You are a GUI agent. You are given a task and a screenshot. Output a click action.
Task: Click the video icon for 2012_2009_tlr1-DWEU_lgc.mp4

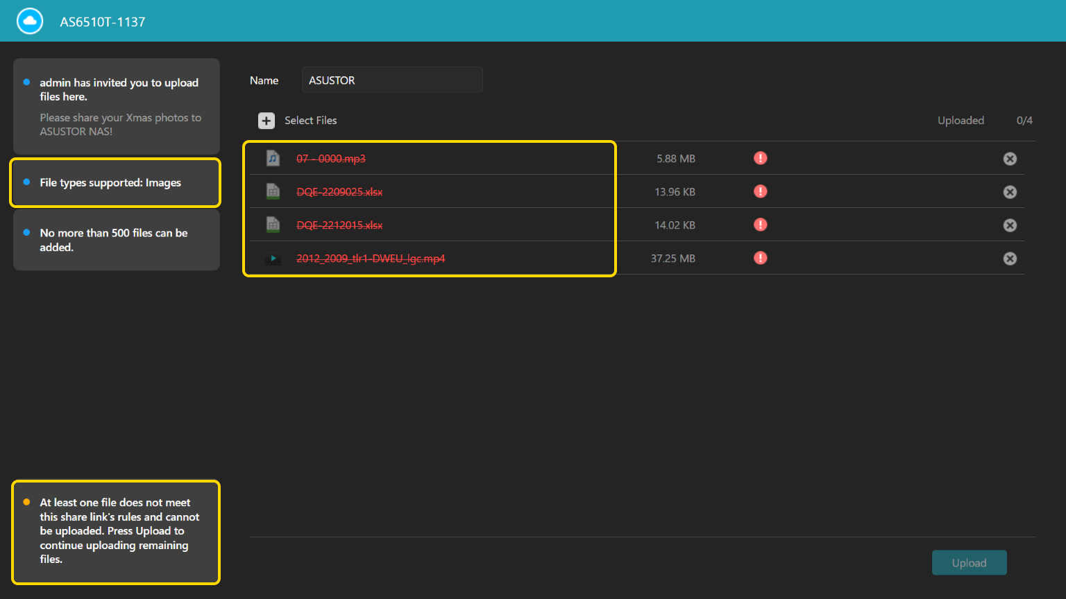[273, 259]
